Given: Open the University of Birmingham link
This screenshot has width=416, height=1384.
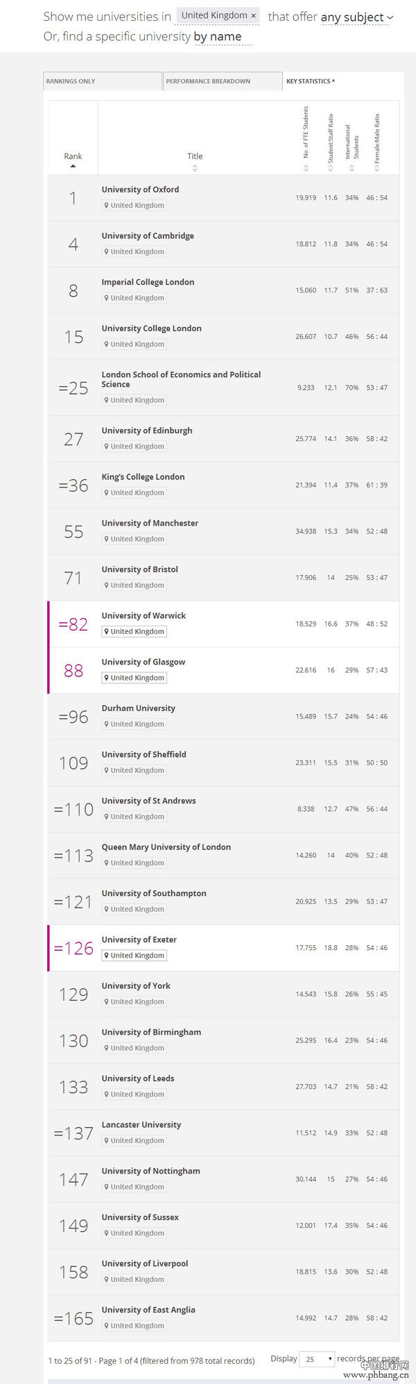Looking at the screenshot, I should 151,1033.
